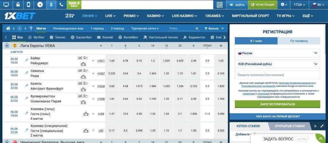Click the promo code input field
The image size is (328, 143).
pos(277,75)
